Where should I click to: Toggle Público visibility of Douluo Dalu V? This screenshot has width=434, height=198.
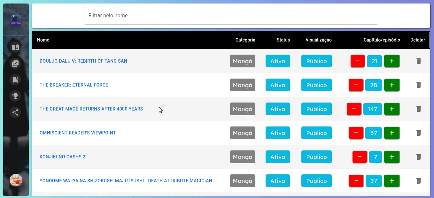pos(316,61)
